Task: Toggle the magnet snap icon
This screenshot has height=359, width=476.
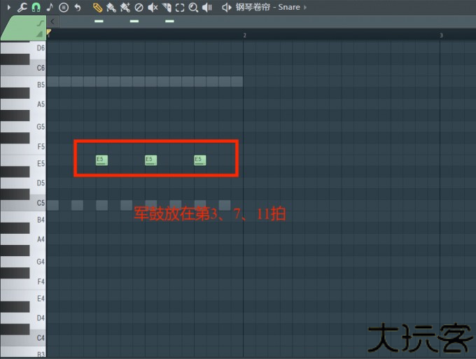Action: coord(36,7)
